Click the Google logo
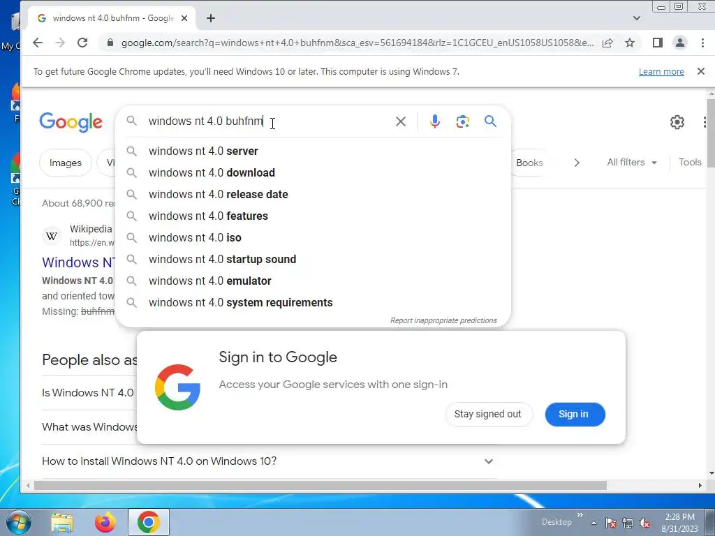This screenshot has width=715, height=536. point(71,122)
